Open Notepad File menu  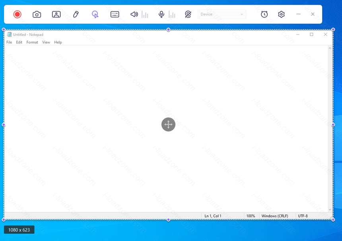point(9,42)
